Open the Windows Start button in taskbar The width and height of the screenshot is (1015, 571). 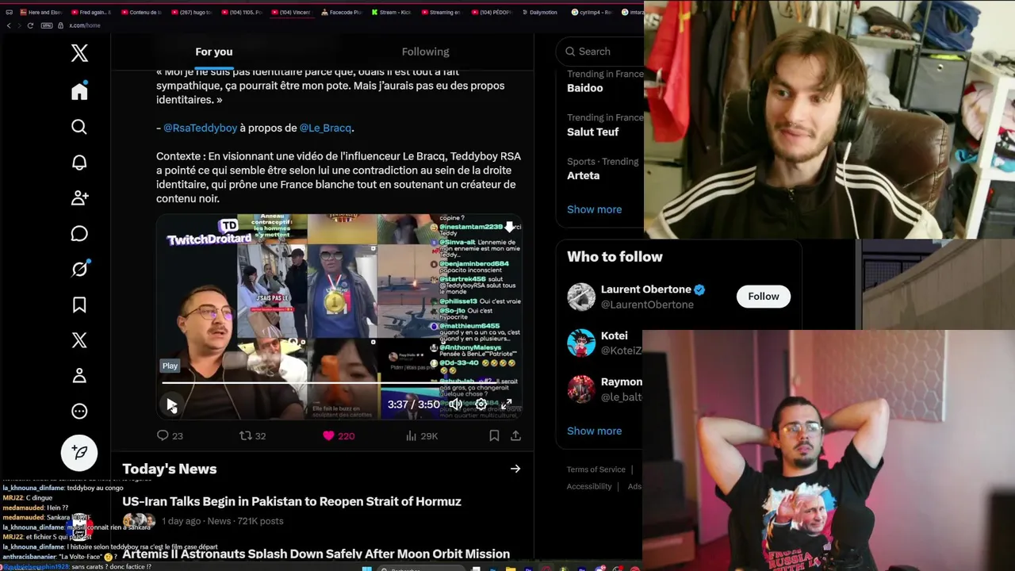tap(367, 568)
